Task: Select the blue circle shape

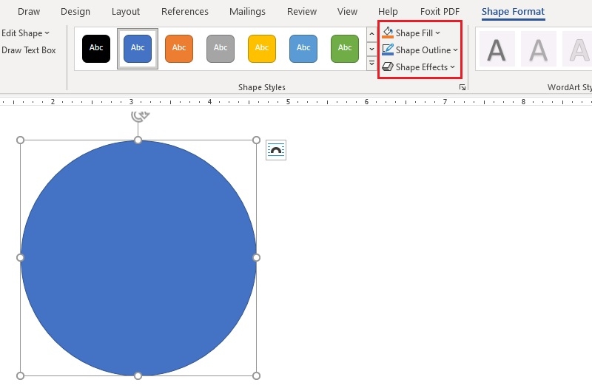Action: click(x=138, y=258)
